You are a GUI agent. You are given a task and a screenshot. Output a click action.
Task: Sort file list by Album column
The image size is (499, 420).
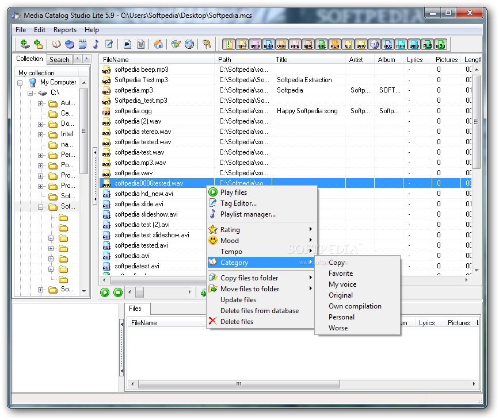point(388,60)
